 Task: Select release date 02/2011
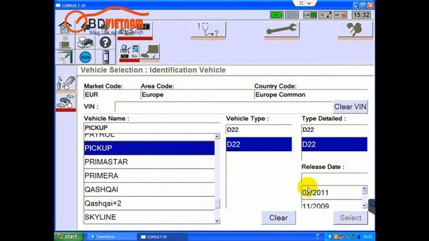332,193
